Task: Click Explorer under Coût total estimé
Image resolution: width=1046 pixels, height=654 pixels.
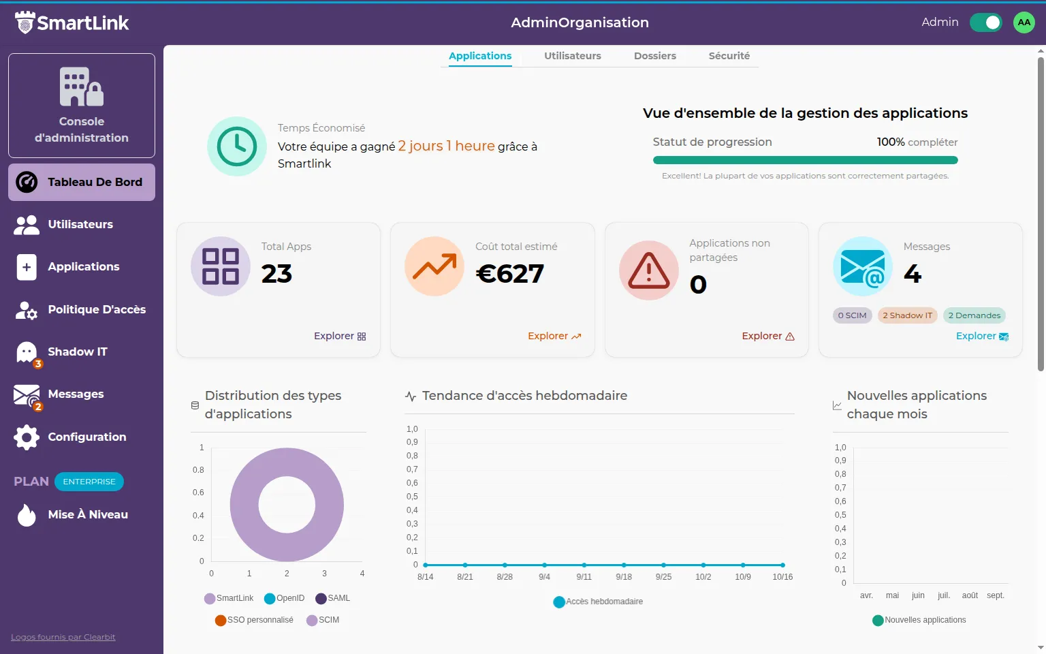Action: pos(554,336)
